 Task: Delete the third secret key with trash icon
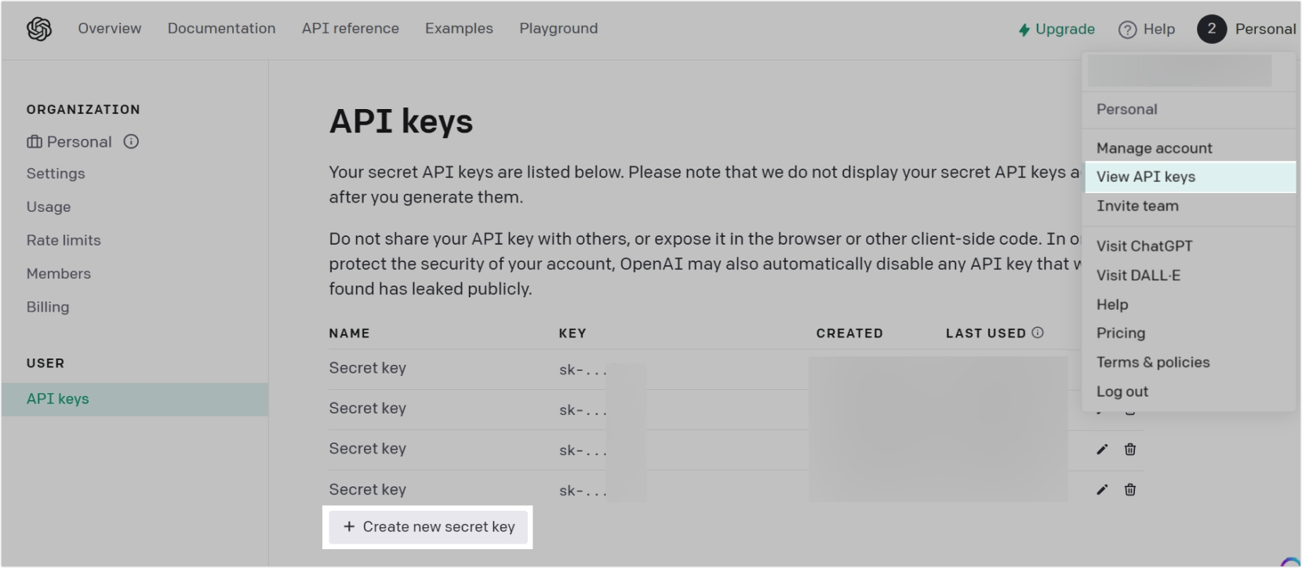click(1130, 450)
